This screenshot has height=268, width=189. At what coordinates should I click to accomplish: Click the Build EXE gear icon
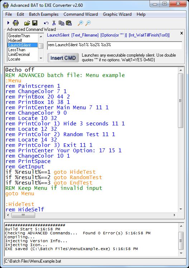click(x=16, y=23)
